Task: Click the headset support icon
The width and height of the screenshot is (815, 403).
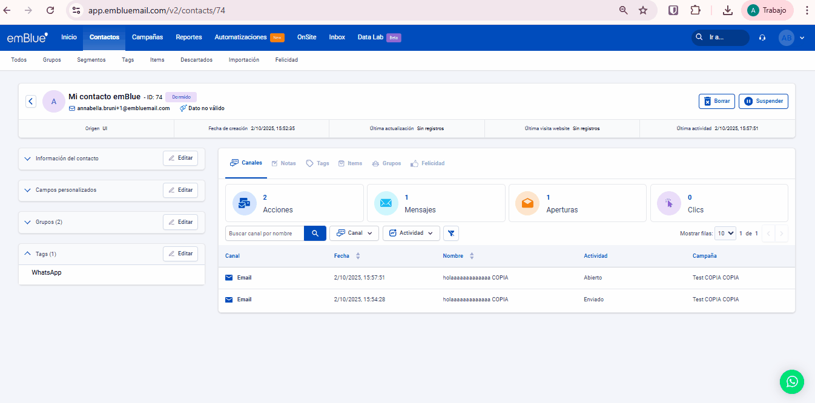Action: click(762, 38)
